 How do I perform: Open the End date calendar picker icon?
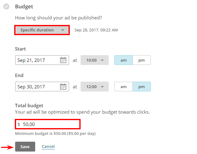(x=63, y=87)
